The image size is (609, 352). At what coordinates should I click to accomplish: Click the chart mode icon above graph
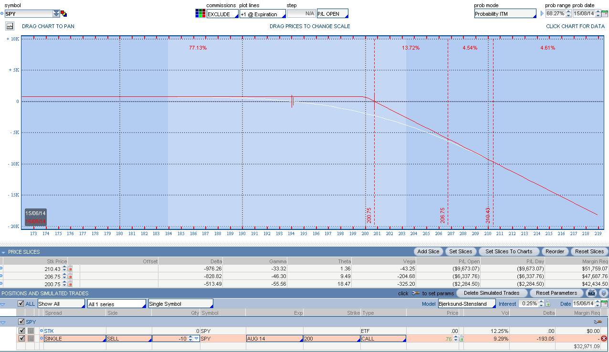[x=10, y=26]
